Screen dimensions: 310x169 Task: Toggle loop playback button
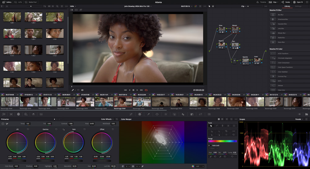[146, 90]
